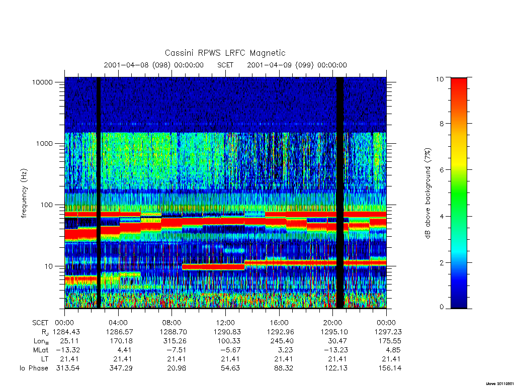Click the colorbar tick value 8

click(442, 124)
